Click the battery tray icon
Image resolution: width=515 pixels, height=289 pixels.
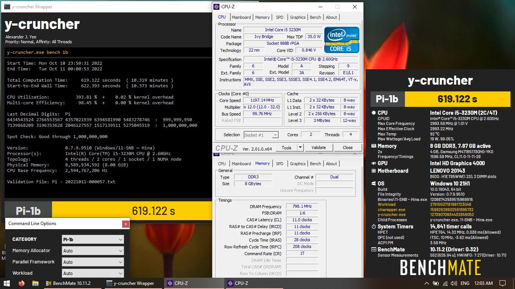(x=436, y=283)
